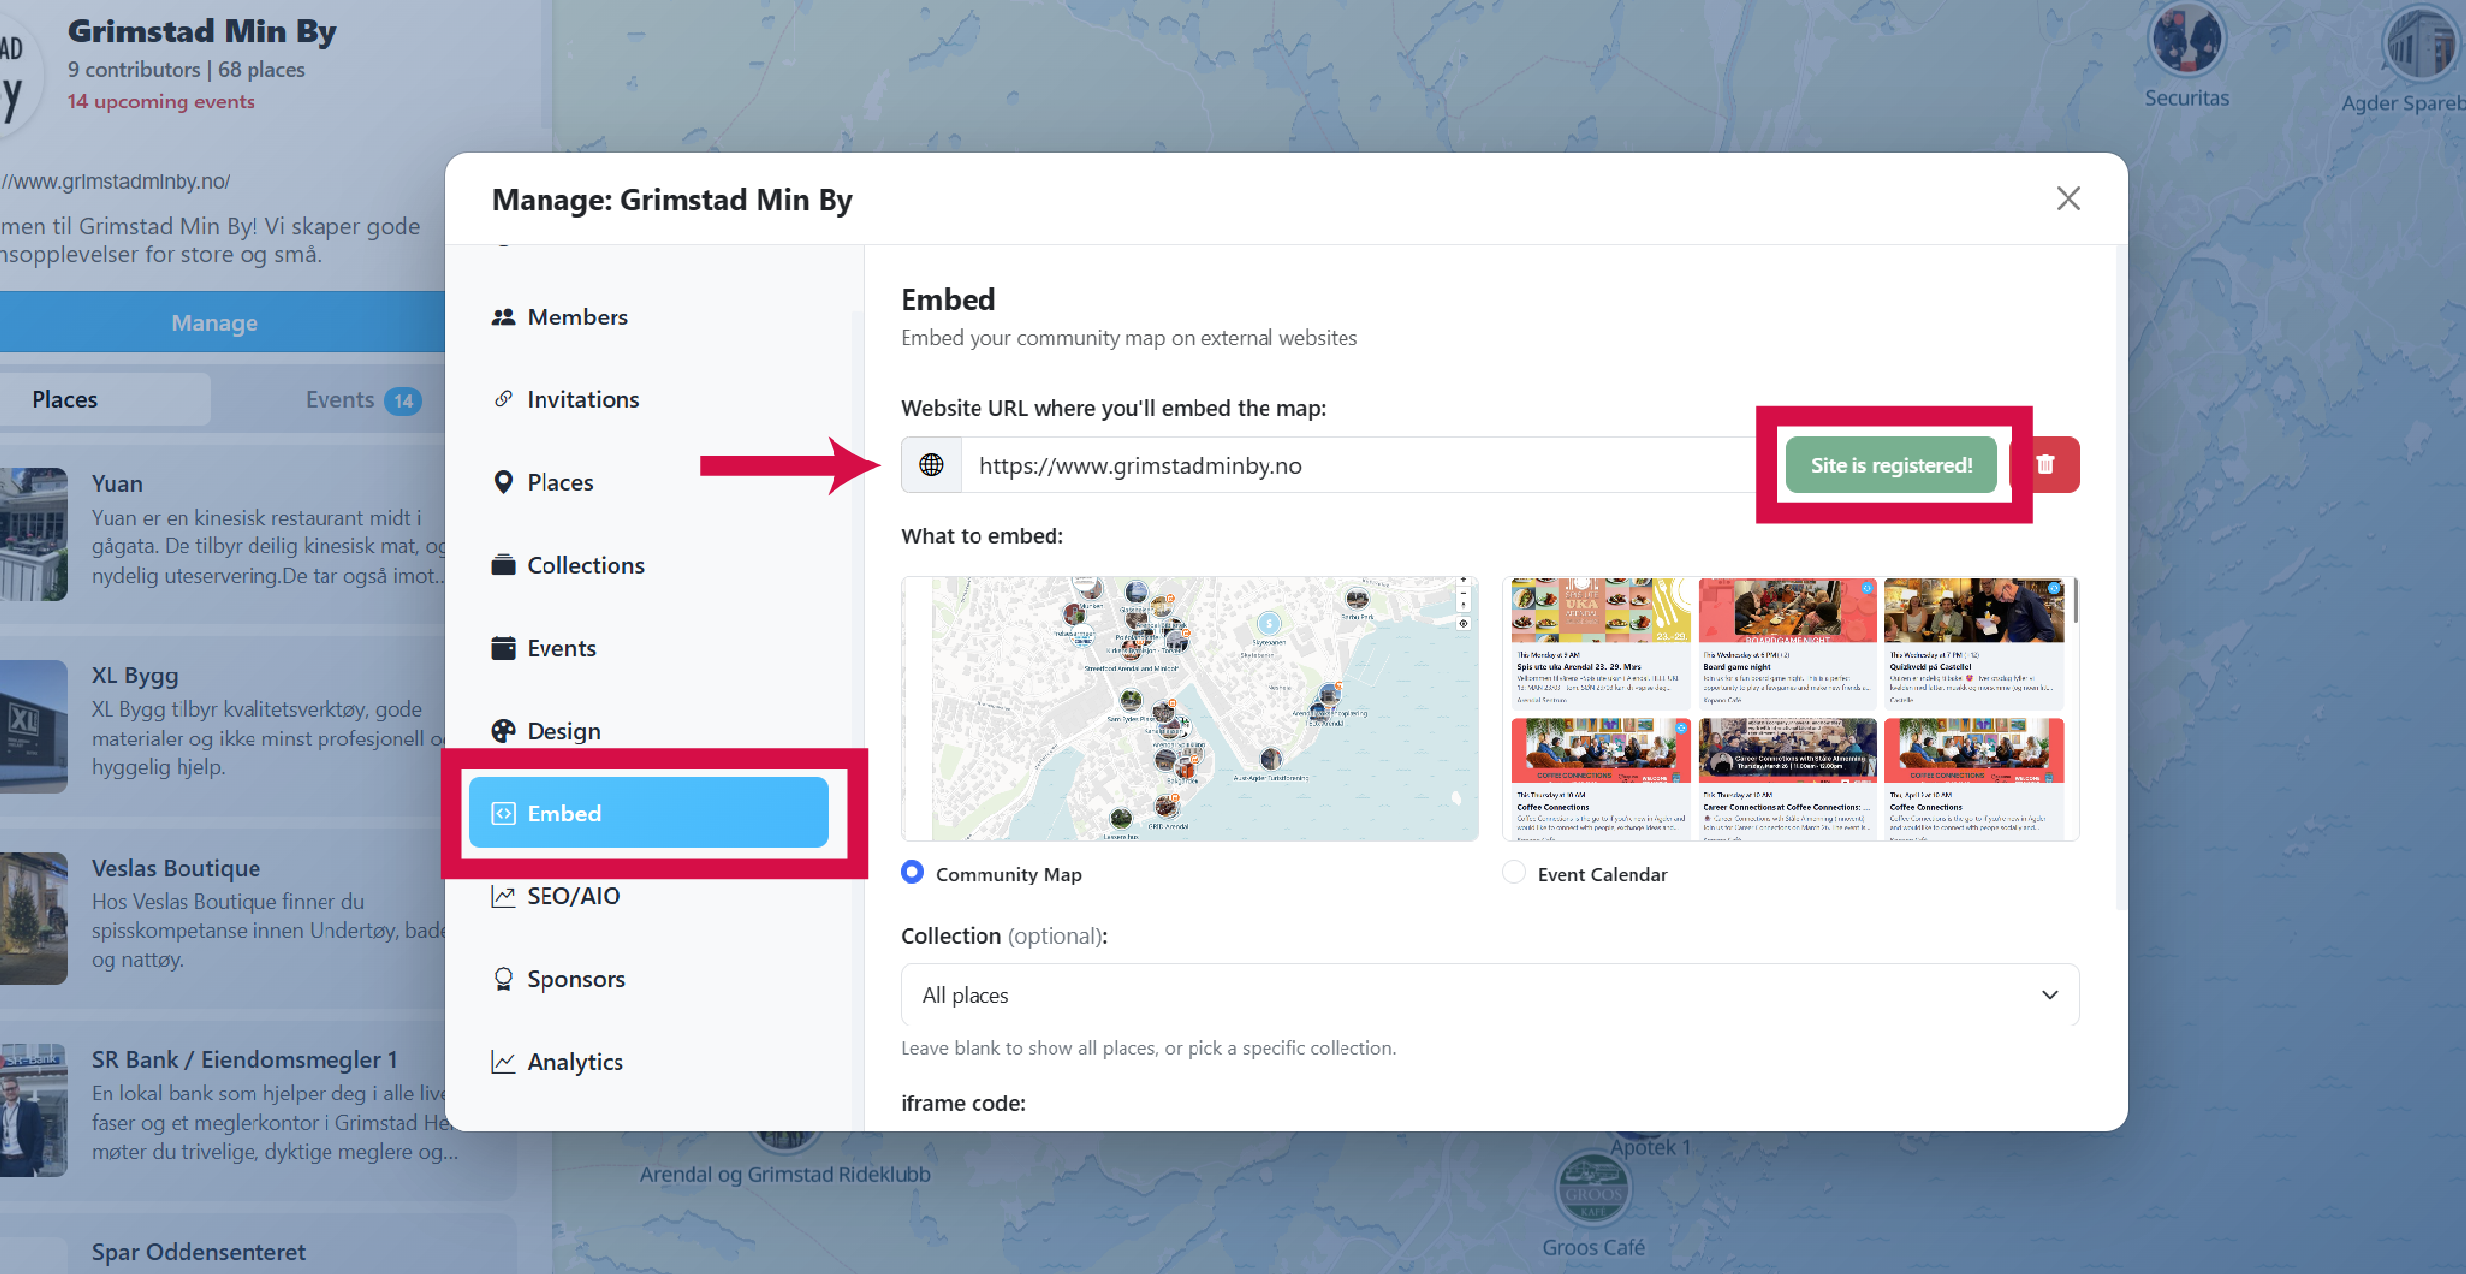Click the Members people icon

click(x=503, y=318)
